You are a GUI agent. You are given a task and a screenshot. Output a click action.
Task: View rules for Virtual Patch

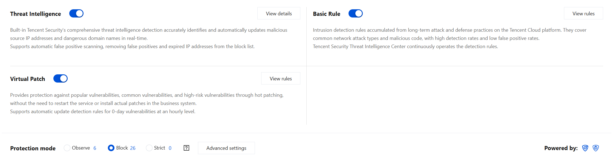281,78
